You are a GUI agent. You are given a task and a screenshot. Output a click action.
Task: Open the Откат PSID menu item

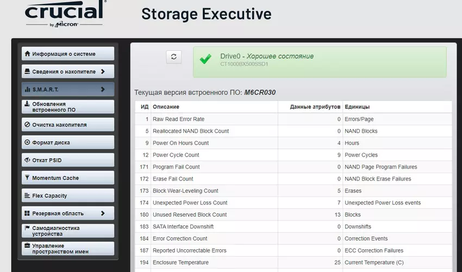(68, 160)
